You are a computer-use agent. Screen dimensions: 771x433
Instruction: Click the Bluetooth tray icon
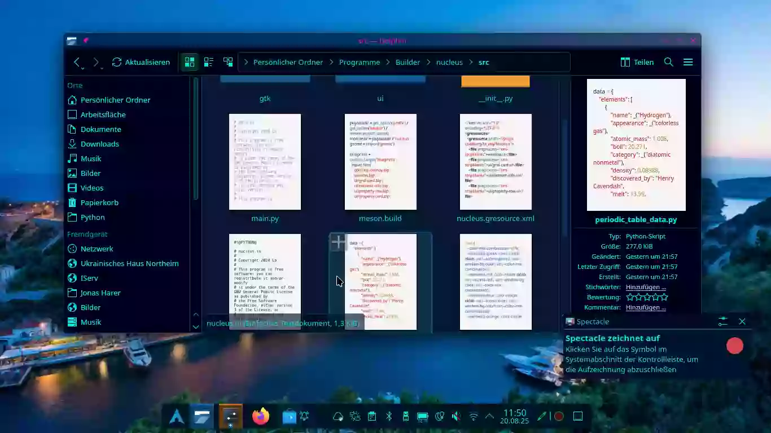tap(388, 417)
